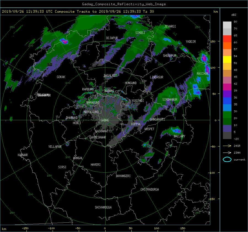Select the dark gray -20 dBZ color swatch
Image resolution: width=248 pixels, height=232 pixels.
[x=227, y=135]
